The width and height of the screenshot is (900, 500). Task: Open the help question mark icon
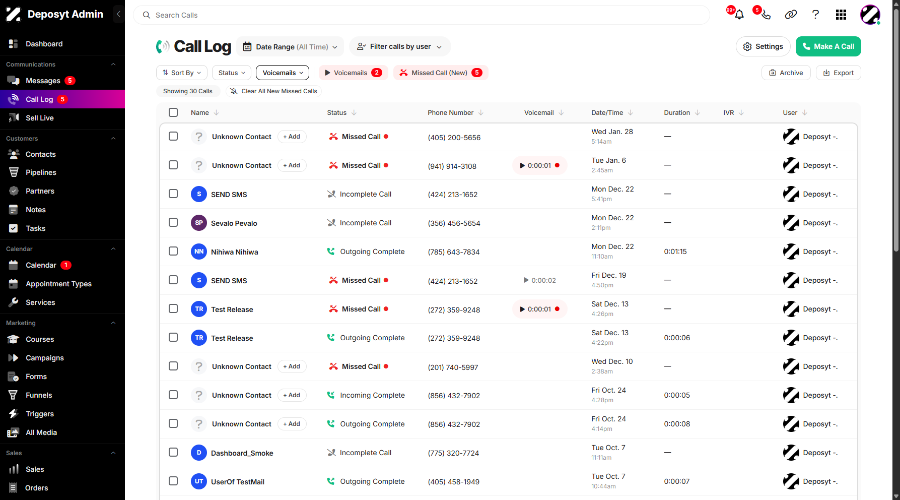815,15
